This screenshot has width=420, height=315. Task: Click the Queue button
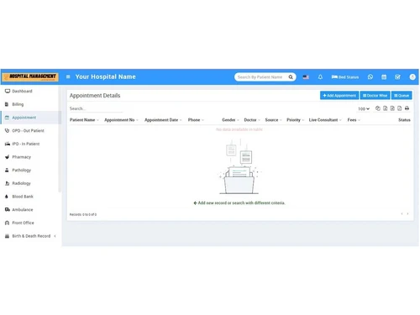click(x=402, y=96)
